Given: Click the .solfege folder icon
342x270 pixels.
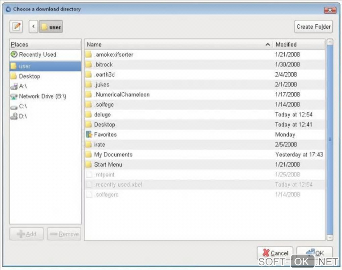Looking at the screenshot, I should (89, 104).
